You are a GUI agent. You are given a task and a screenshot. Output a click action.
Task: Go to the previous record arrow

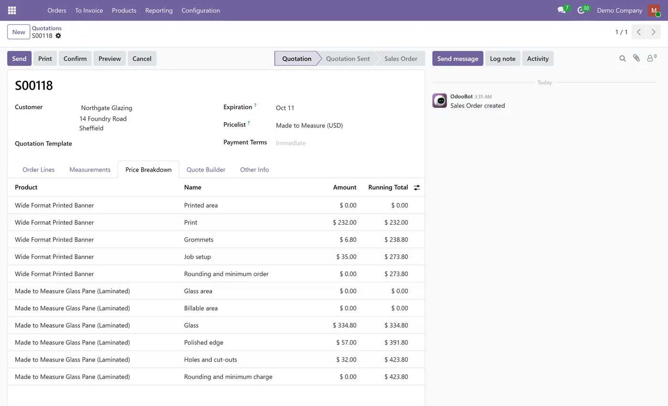(x=638, y=32)
